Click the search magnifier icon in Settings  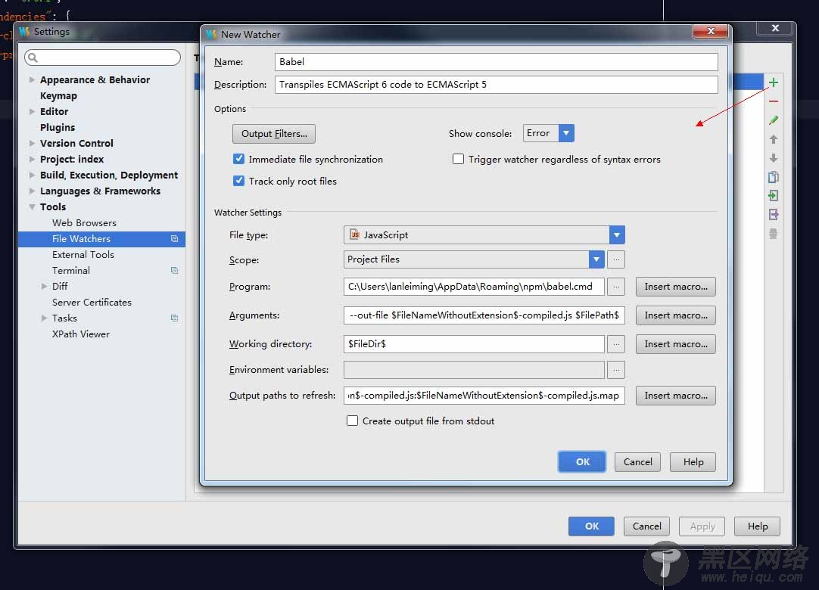(33, 57)
